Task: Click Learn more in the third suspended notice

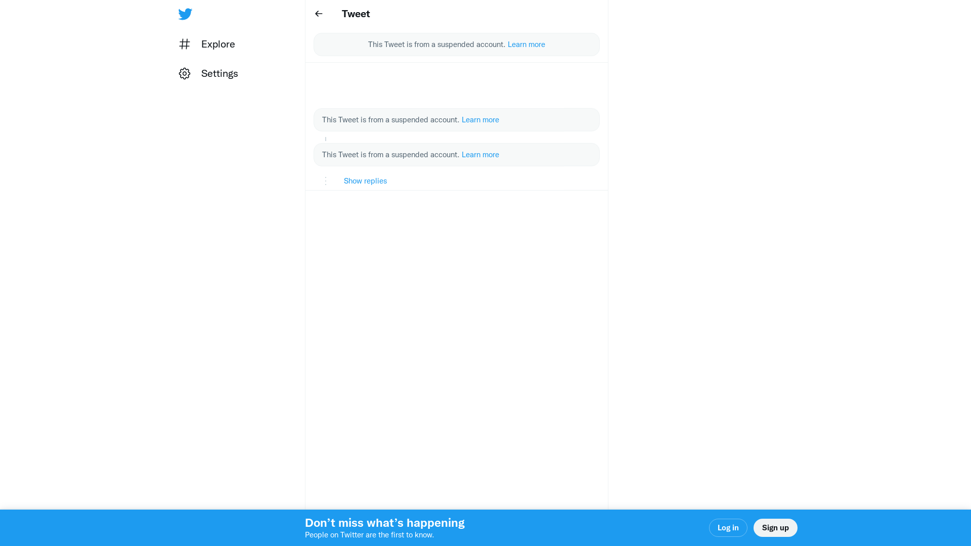Action: tap(480, 155)
